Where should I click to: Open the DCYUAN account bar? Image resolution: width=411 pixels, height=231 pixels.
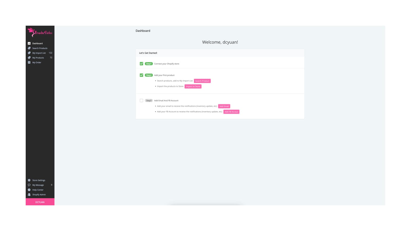tap(40, 202)
